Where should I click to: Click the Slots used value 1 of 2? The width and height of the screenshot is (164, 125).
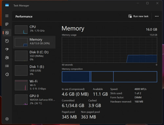pyautogui.click(x=138, y=93)
